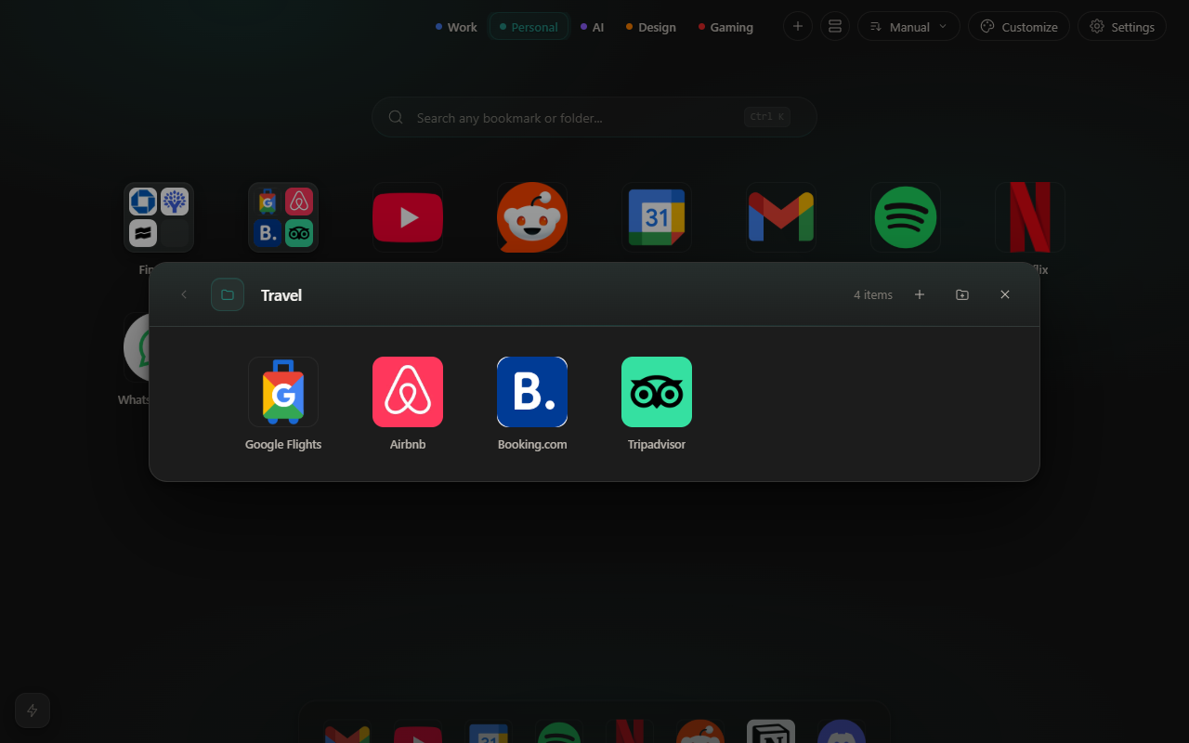Viewport: 1189px width, 743px height.
Task: Expand the Manual sort dropdown
Action: tap(908, 26)
